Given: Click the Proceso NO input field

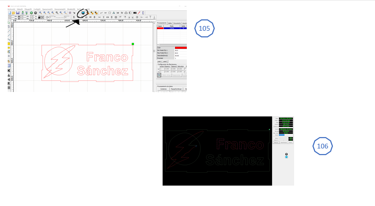Looking at the screenshot, I should 67,17.
